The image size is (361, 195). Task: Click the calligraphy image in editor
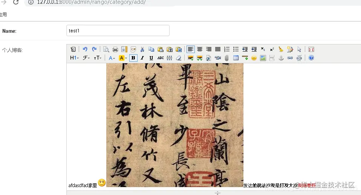pyautogui.click(x=175, y=125)
